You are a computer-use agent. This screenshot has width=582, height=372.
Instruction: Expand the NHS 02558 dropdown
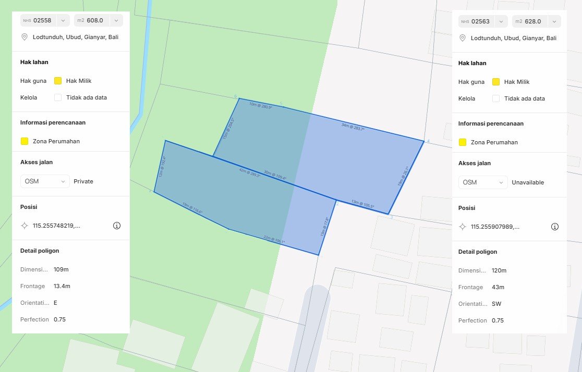point(45,20)
